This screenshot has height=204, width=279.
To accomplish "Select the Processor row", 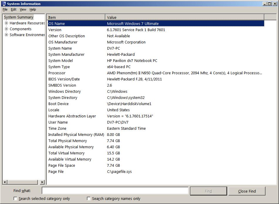I will tap(156, 73).
